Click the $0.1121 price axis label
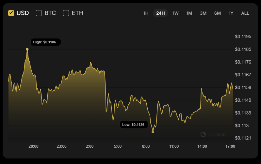 click(x=243, y=138)
